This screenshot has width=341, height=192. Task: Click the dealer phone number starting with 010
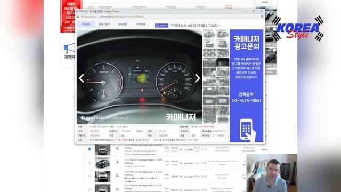[x=207, y=127]
